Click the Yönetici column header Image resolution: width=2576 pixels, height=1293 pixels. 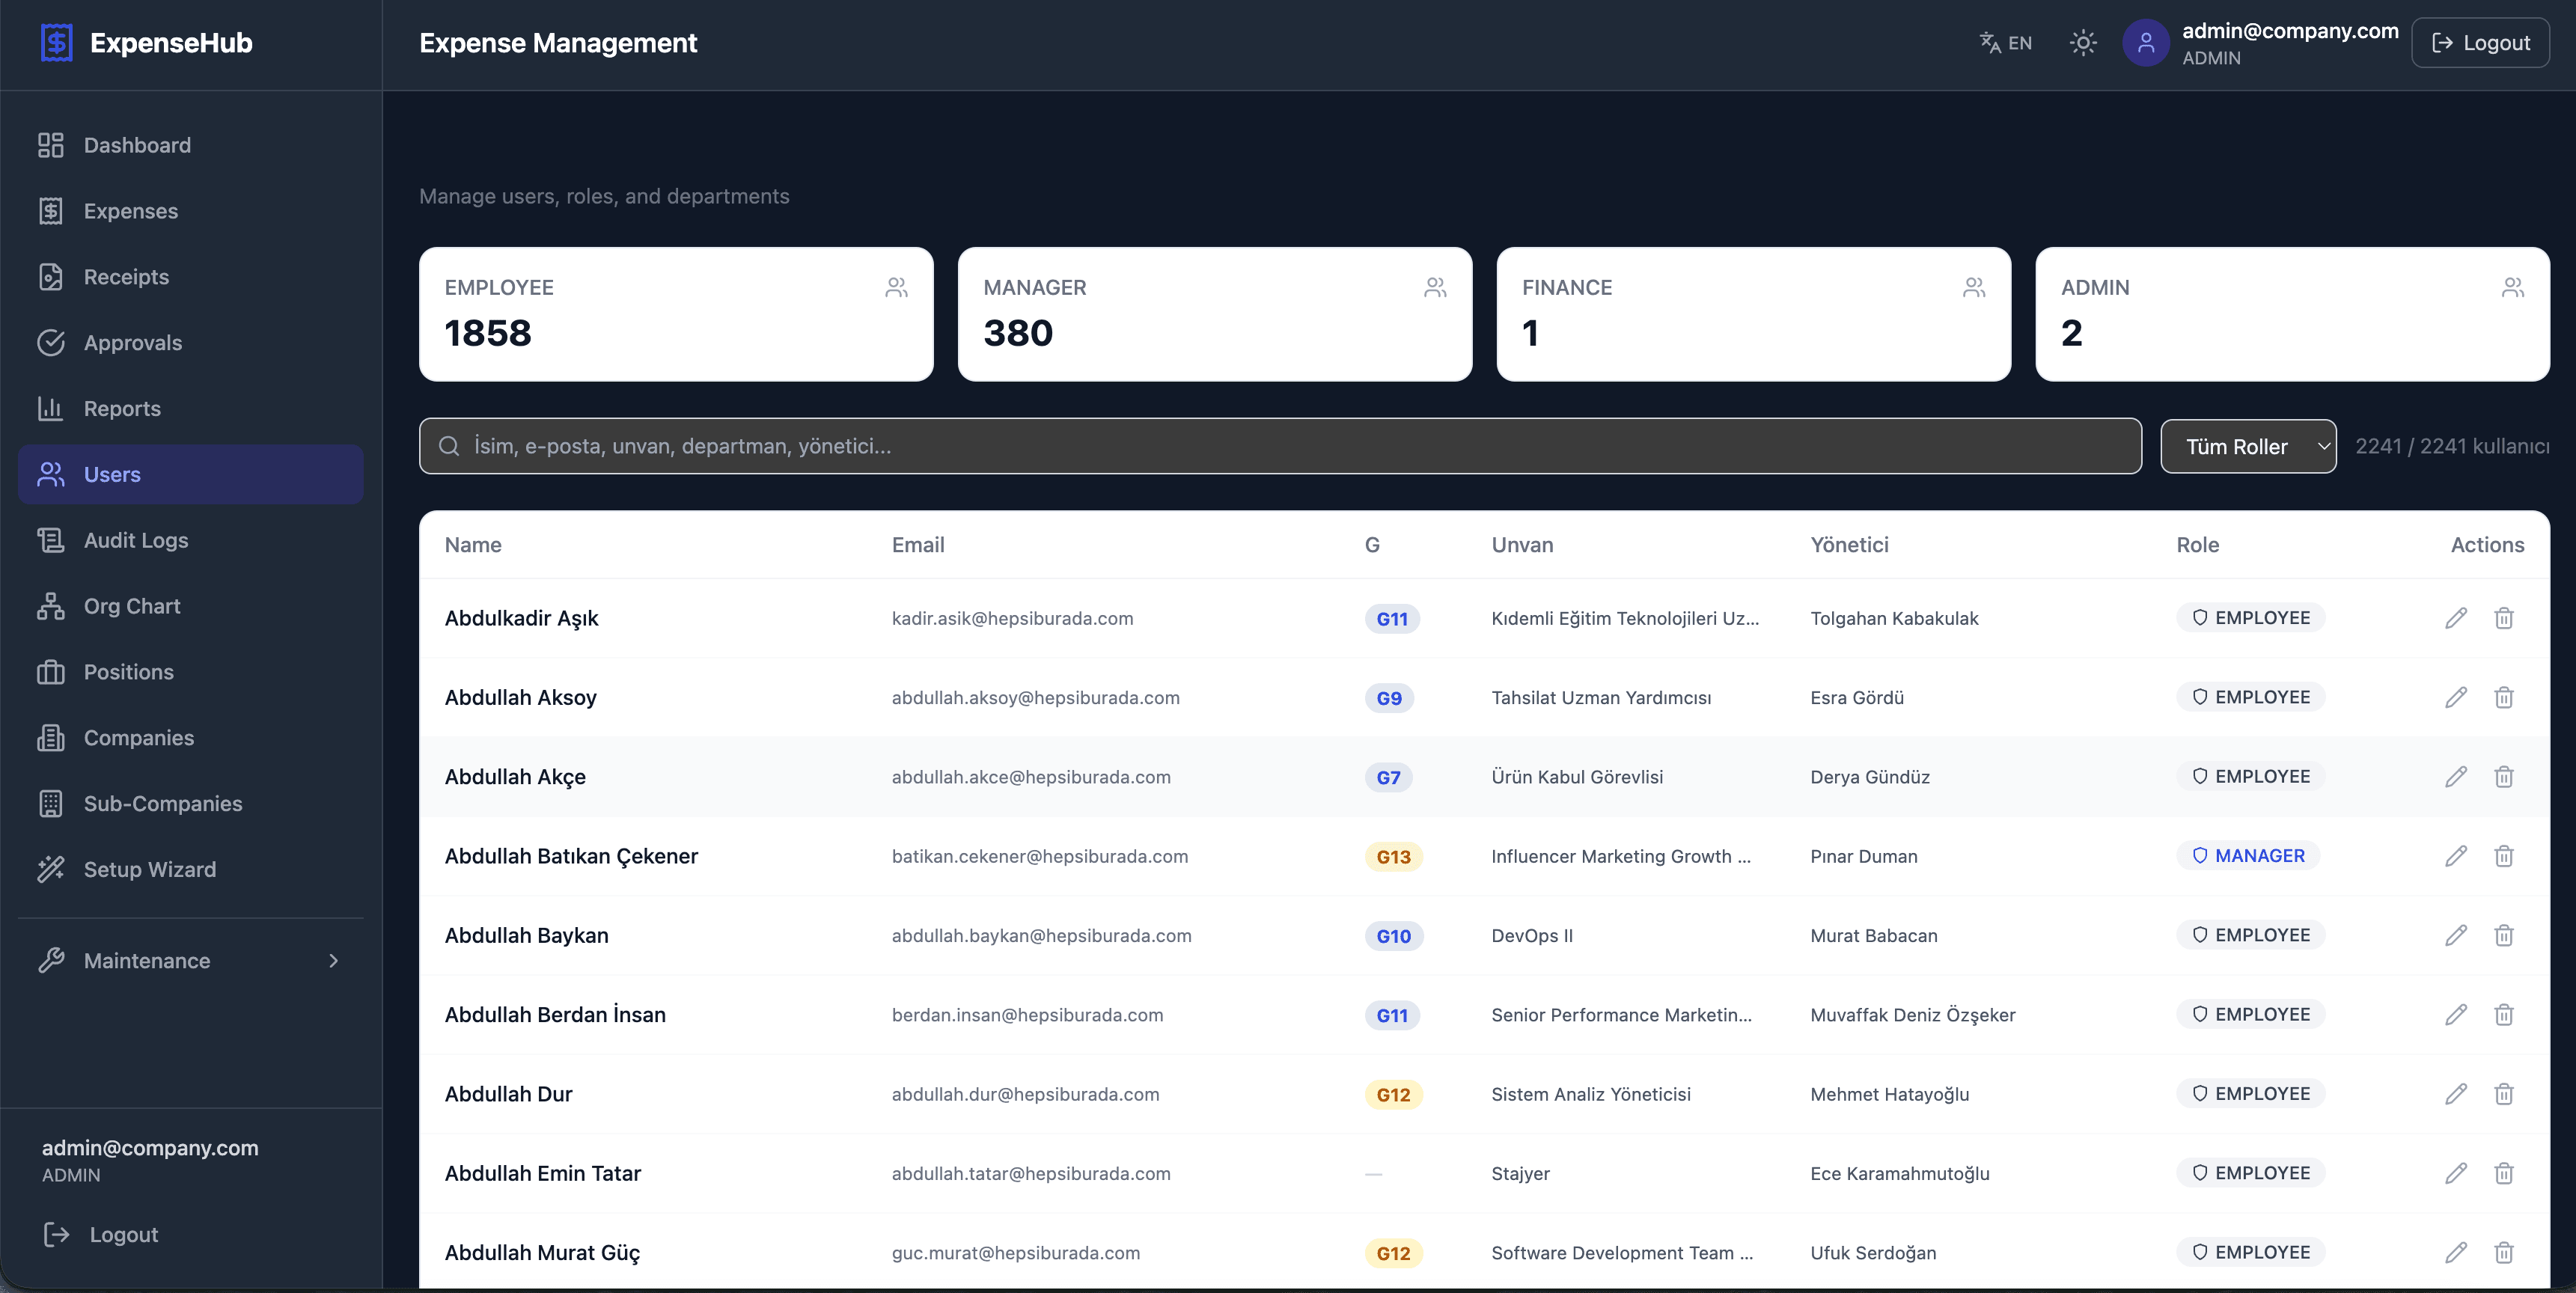click(1849, 545)
